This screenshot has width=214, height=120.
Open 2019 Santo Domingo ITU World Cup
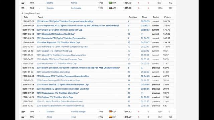click(58, 81)
